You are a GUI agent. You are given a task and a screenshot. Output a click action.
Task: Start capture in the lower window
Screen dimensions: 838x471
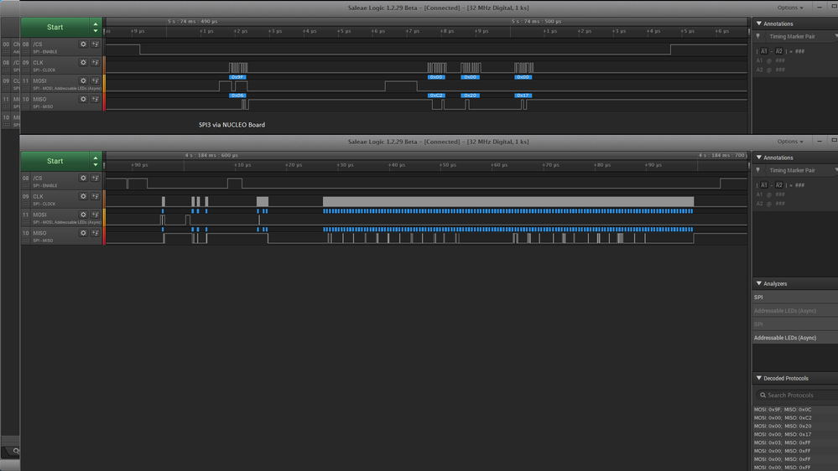click(x=55, y=161)
